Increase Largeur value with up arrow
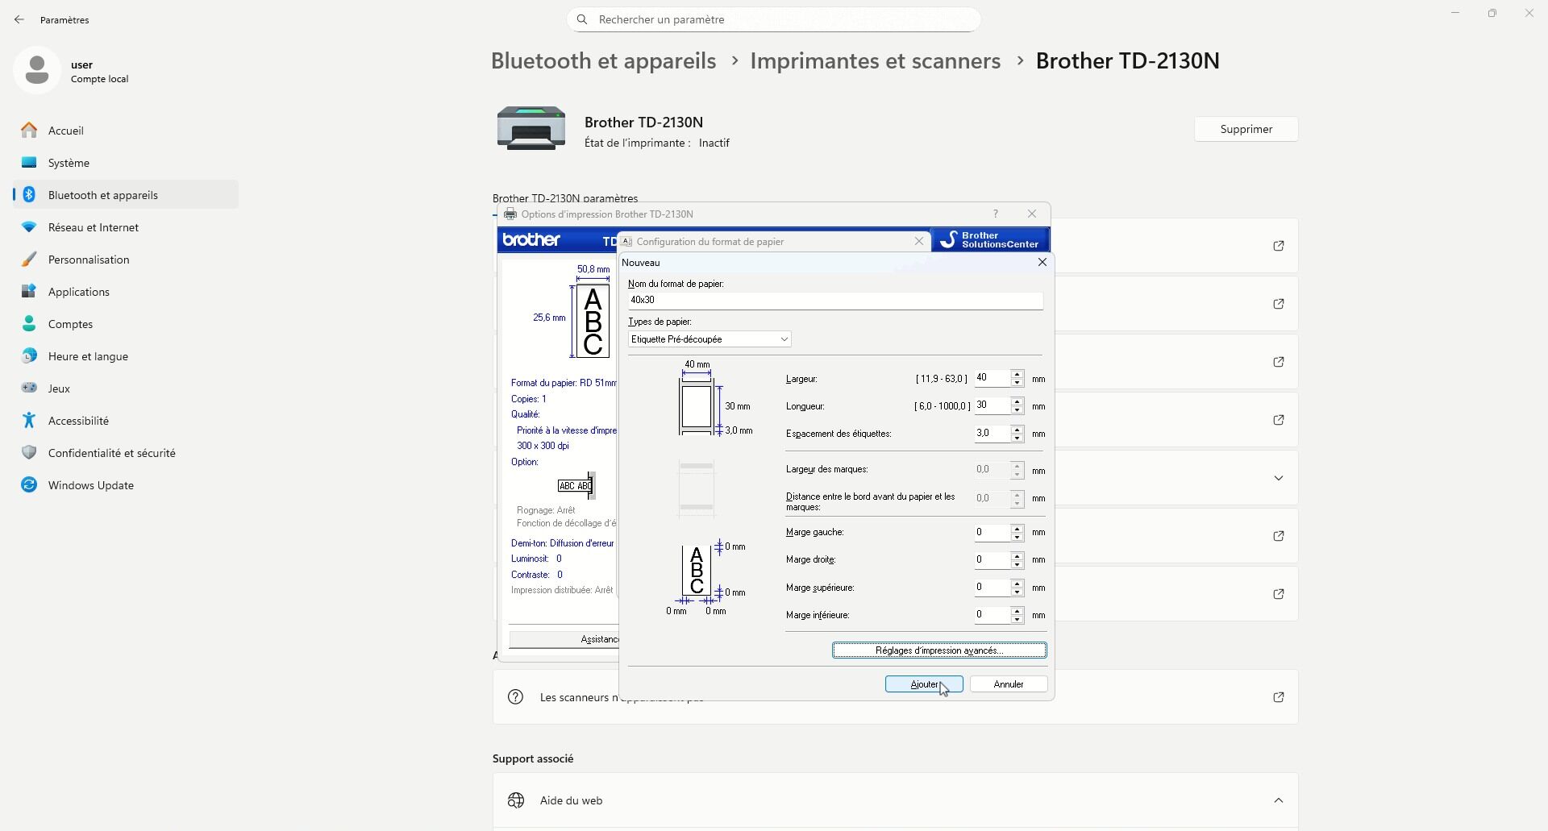 [x=1017, y=374]
